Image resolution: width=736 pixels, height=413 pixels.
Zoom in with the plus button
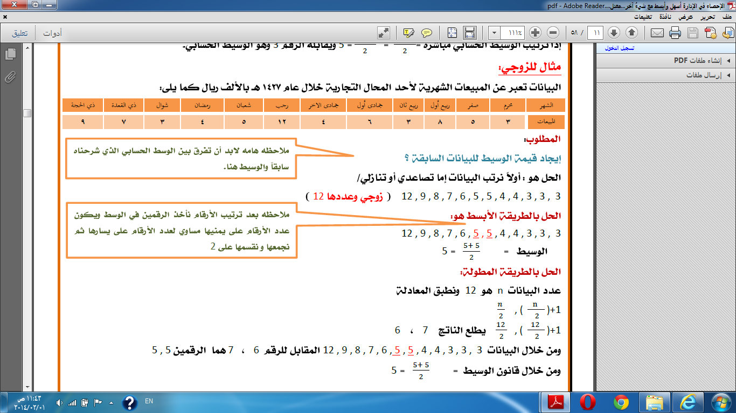(535, 33)
